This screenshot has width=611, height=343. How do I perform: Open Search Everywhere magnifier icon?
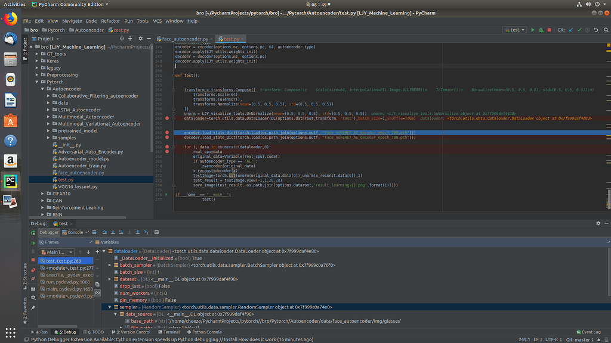(x=604, y=30)
